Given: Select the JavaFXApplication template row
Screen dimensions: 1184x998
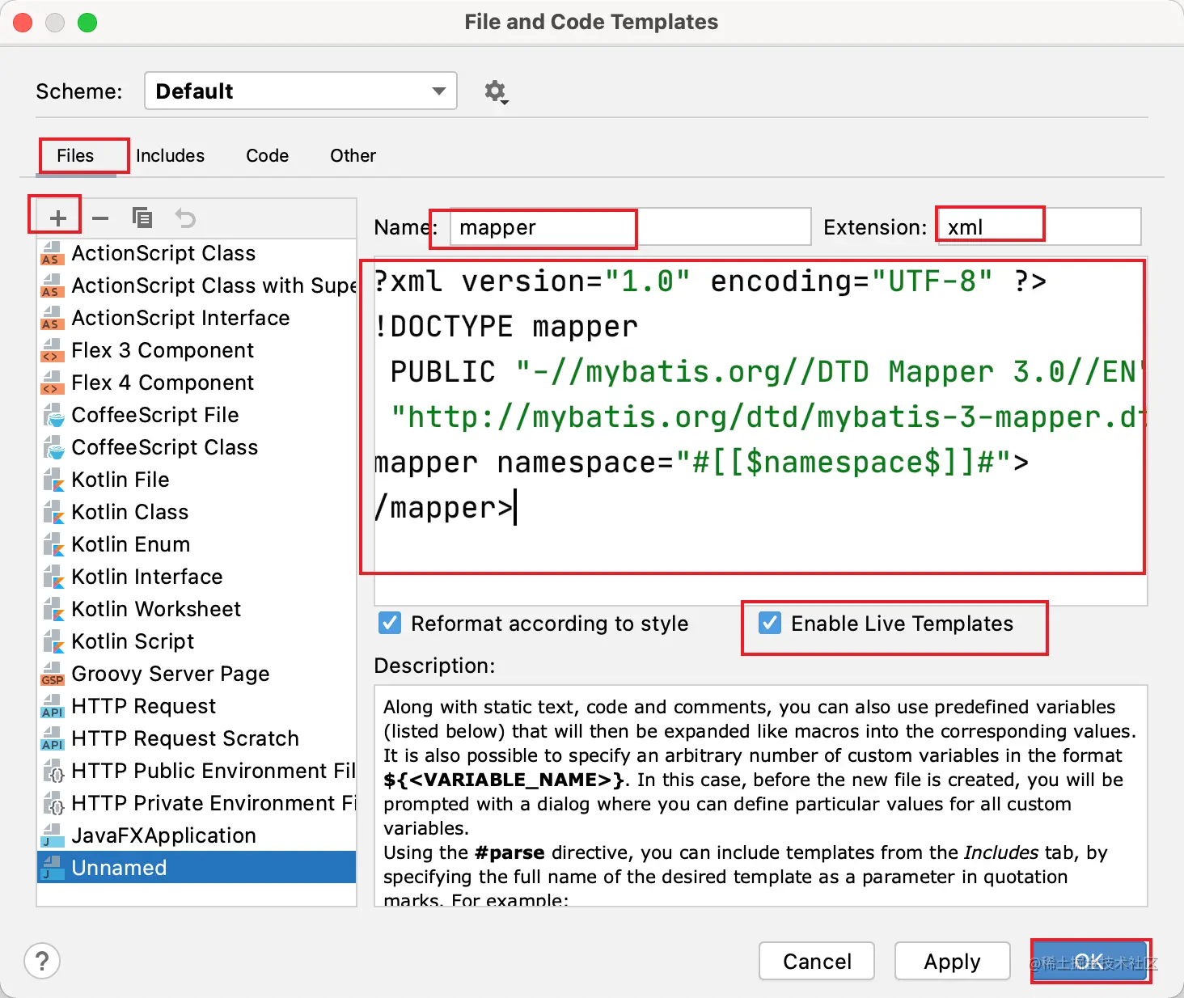Looking at the screenshot, I should click(197, 835).
